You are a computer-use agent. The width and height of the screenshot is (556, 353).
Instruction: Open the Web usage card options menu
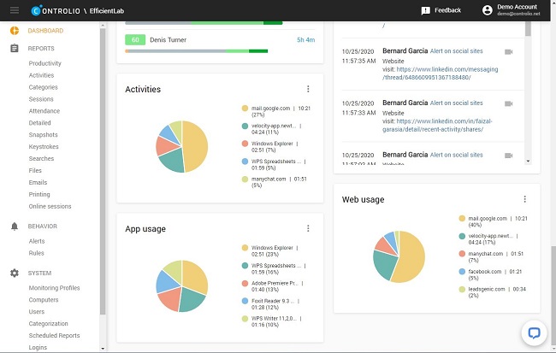pos(525,199)
